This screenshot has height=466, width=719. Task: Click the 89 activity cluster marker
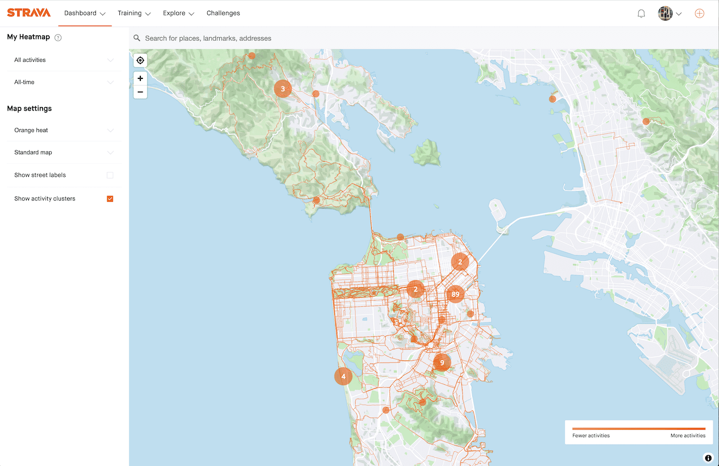click(x=455, y=294)
